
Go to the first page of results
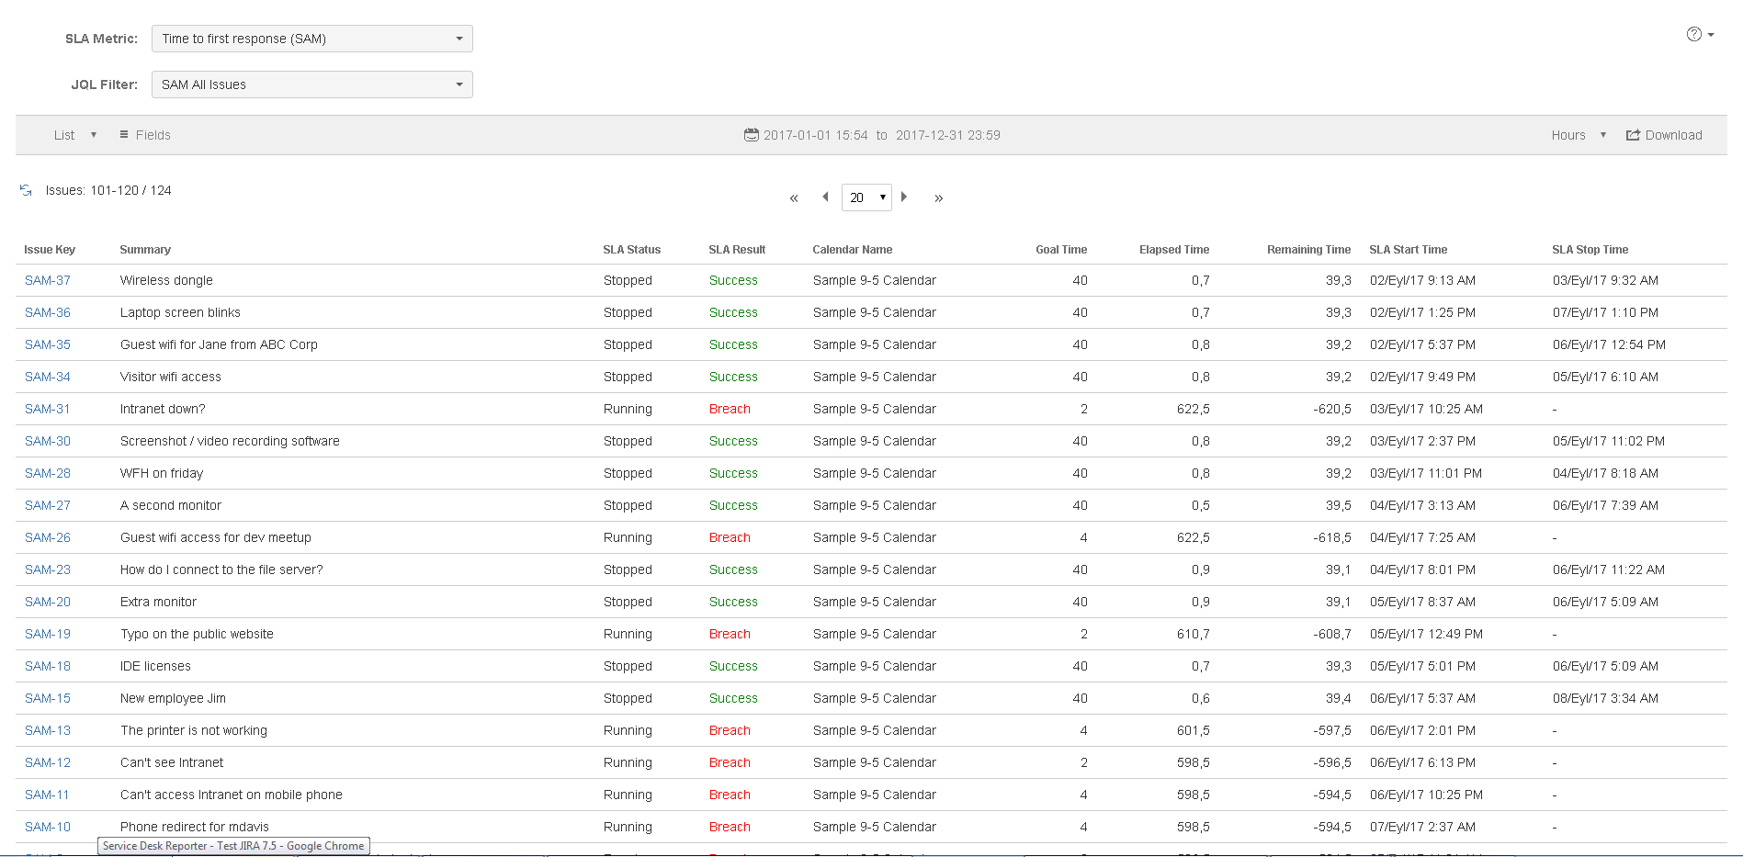pos(794,198)
